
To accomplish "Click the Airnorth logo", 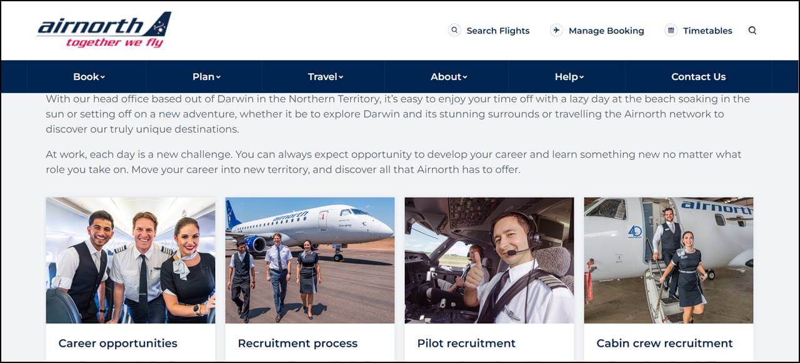I will click(x=104, y=30).
